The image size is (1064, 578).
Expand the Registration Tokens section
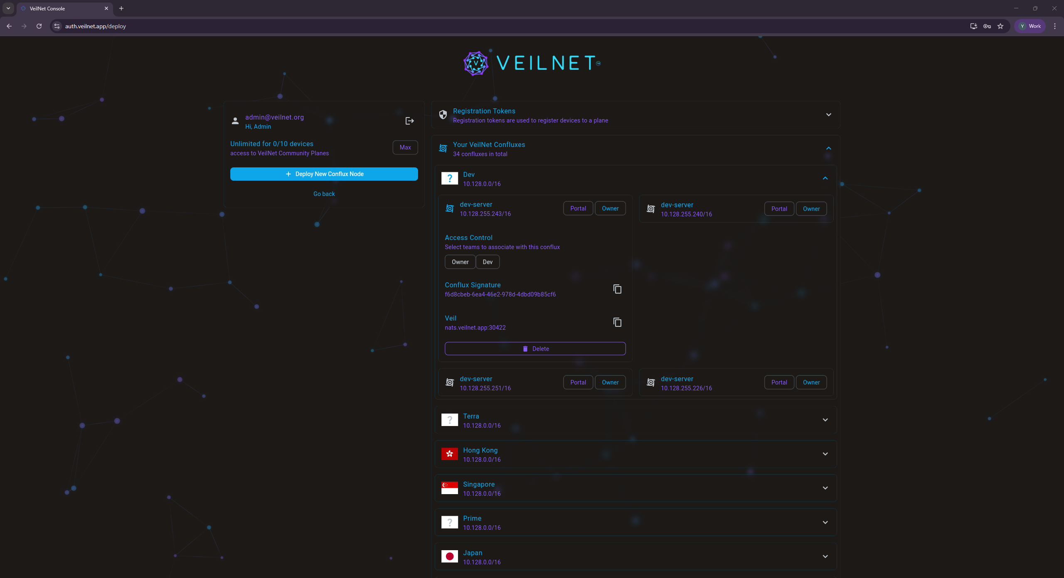[828, 115]
